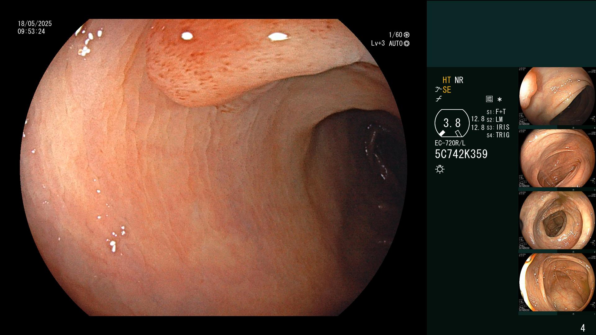
Task: Click the serial number 5C742K359
Action: [x=461, y=154]
